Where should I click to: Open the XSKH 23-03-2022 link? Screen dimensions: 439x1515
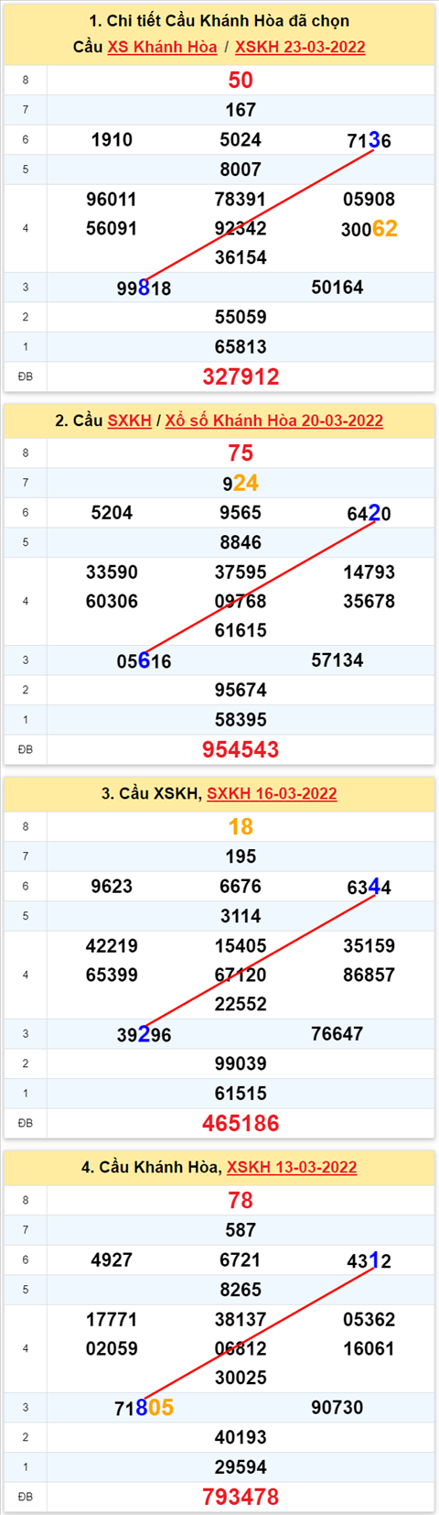(300, 47)
